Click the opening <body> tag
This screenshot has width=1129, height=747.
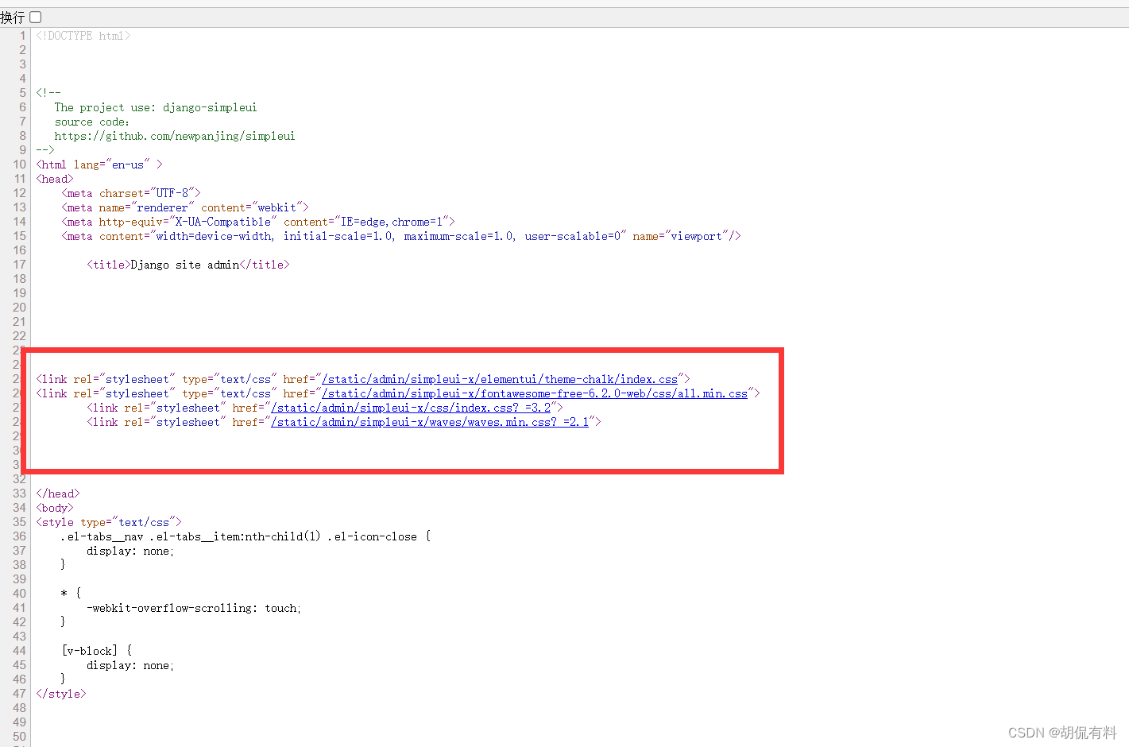[x=55, y=508]
